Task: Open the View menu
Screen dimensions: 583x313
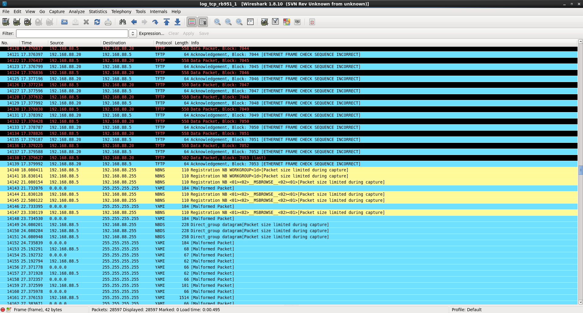Action: click(30, 12)
